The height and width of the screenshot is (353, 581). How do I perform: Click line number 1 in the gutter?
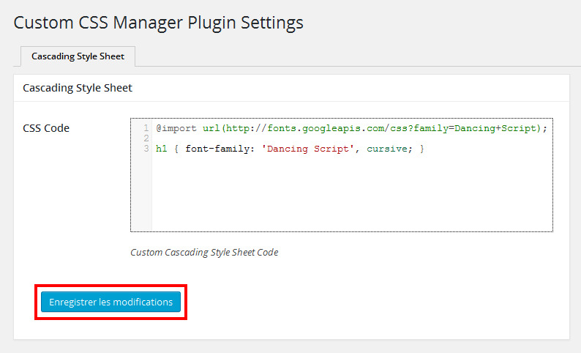coord(146,128)
